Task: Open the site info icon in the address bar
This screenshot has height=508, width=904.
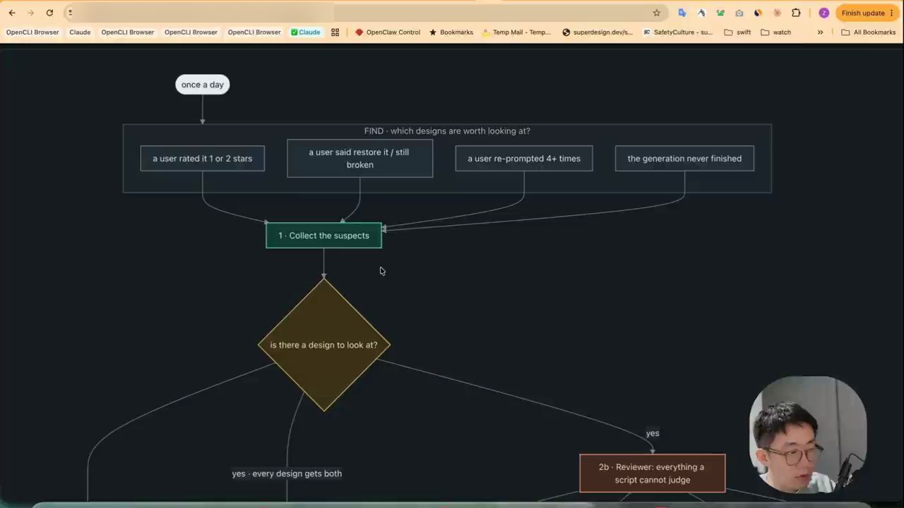Action: tap(70, 13)
